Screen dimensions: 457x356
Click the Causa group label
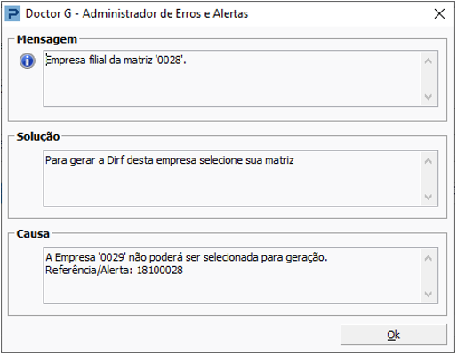tap(33, 234)
